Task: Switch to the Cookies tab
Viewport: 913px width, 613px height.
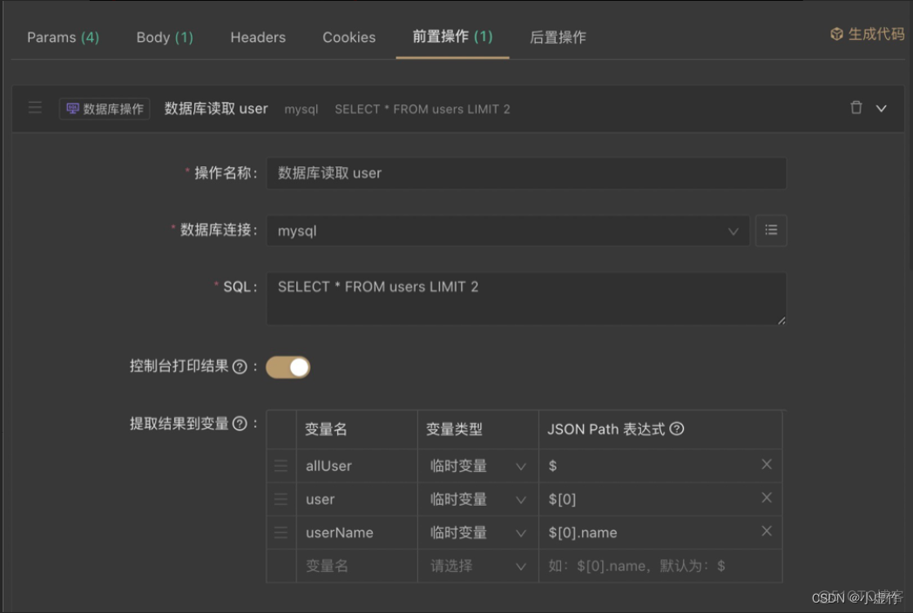Action: [x=348, y=37]
